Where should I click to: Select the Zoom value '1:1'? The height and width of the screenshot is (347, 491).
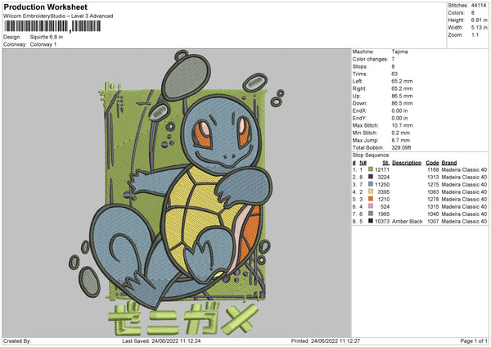click(475, 34)
